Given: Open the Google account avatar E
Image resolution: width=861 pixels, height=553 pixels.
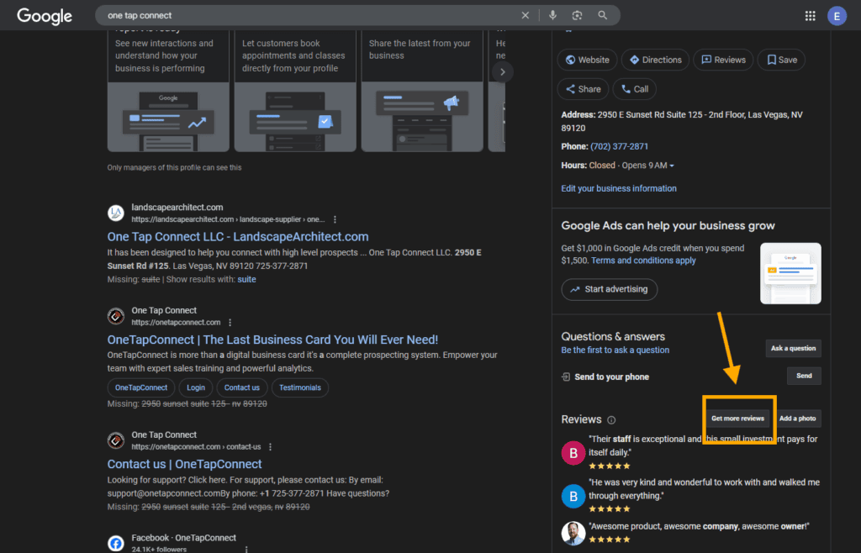Looking at the screenshot, I should pos(837,16).
